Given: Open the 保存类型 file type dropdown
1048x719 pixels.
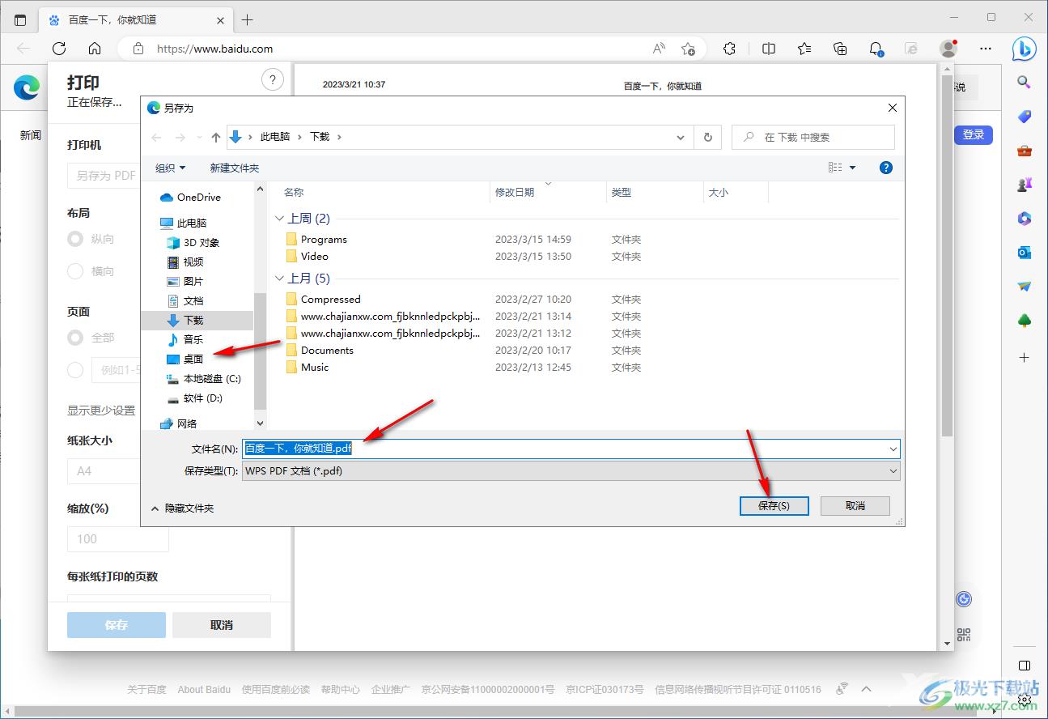Looking at the screenshot, I should [x=571, y=470].
